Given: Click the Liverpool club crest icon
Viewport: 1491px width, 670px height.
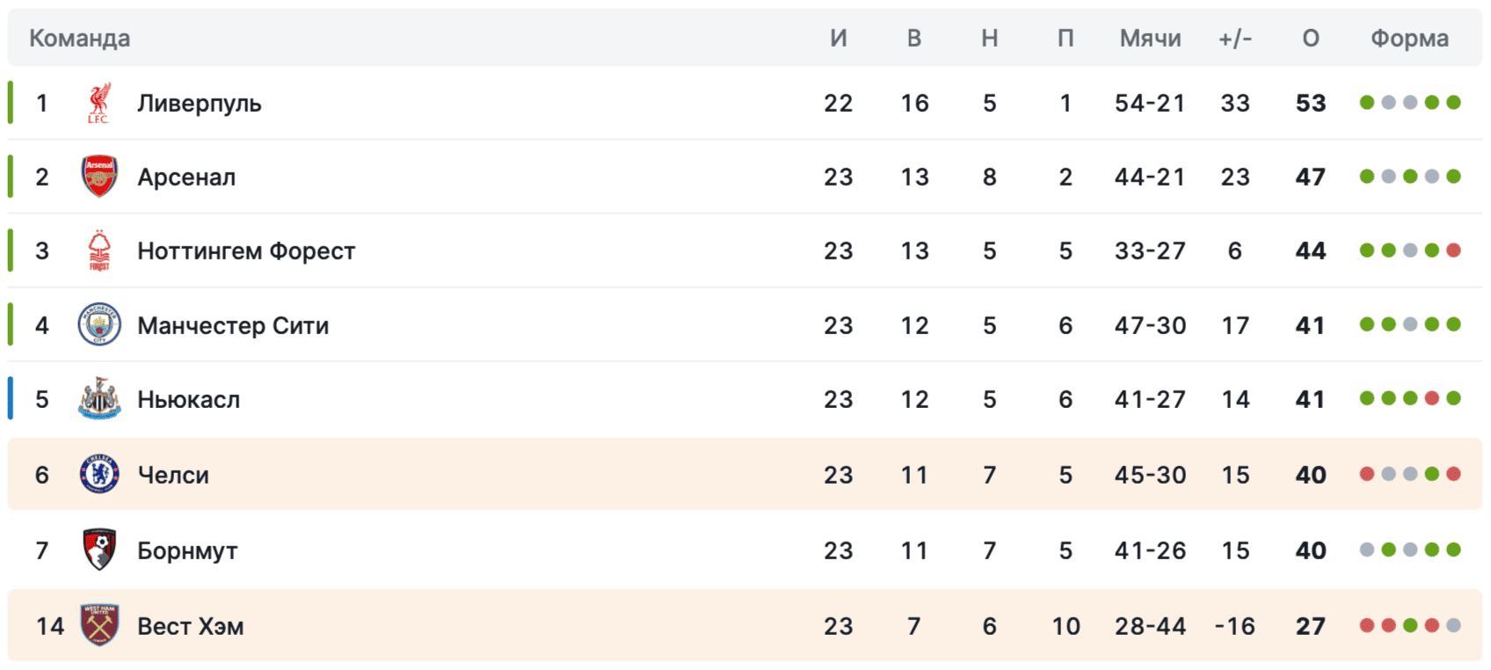Looking at the screenshot, I should click(x=99, y=103).
